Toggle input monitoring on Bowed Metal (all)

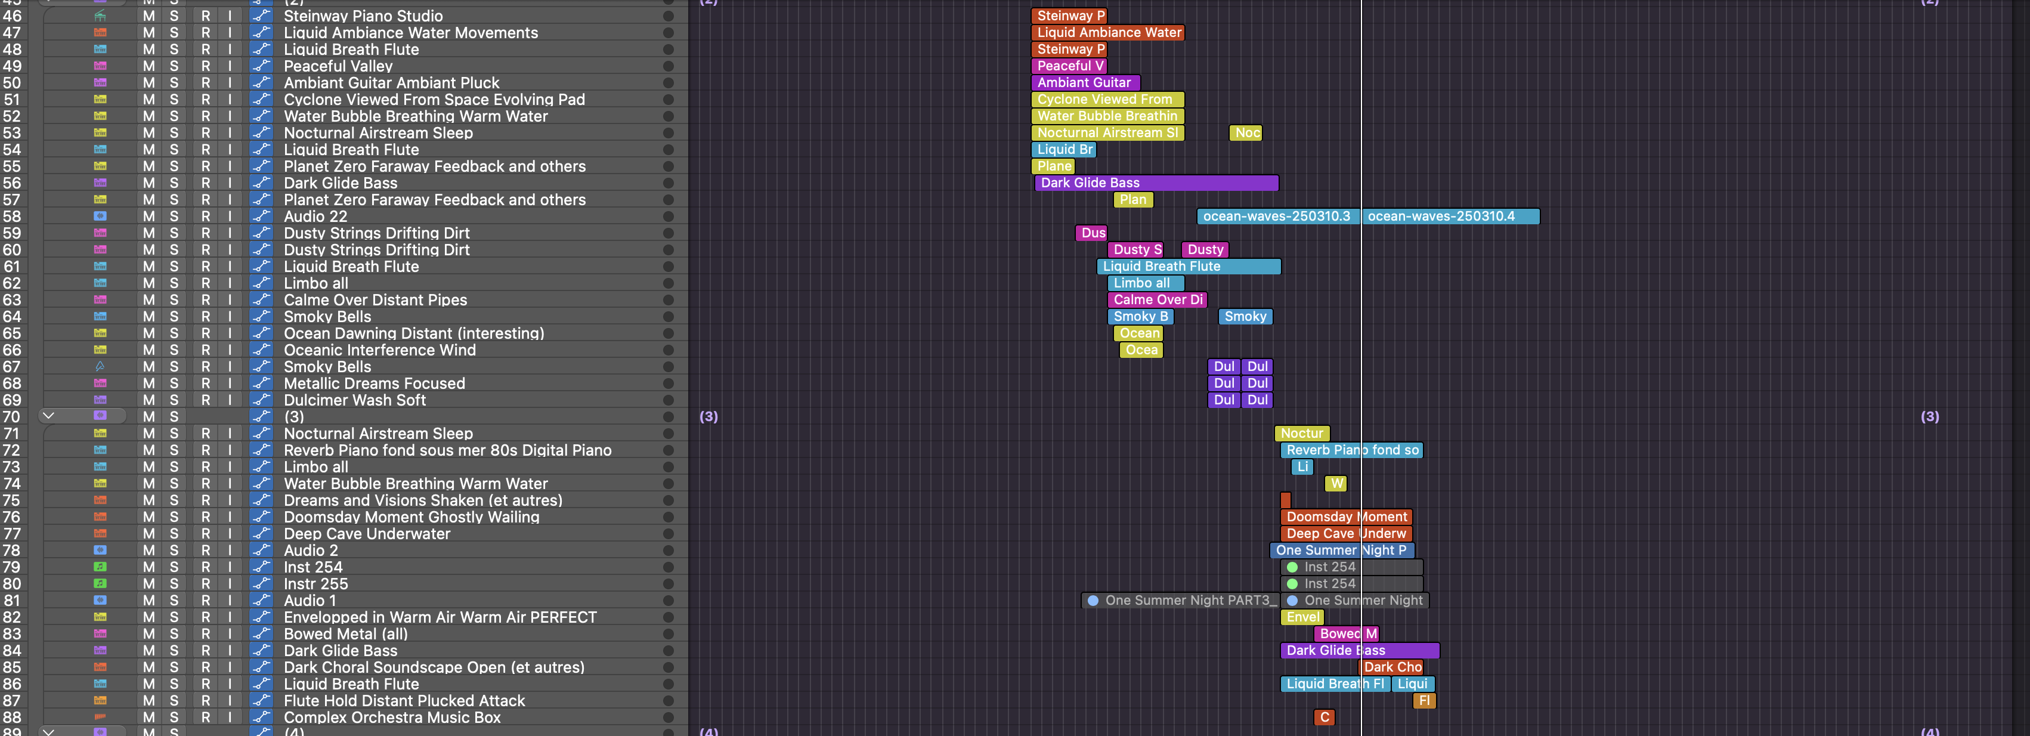tap(230, 633)
